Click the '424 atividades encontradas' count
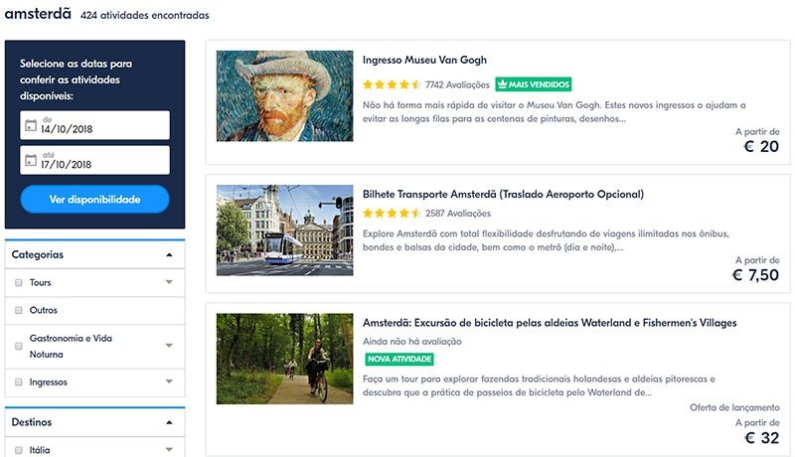Screen dimensions: 795x457 [144, 15]
